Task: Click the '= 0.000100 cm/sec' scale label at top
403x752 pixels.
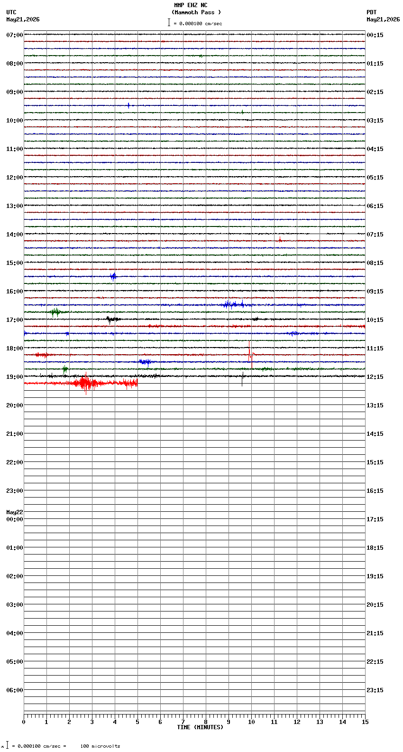Action: (198, 23)
